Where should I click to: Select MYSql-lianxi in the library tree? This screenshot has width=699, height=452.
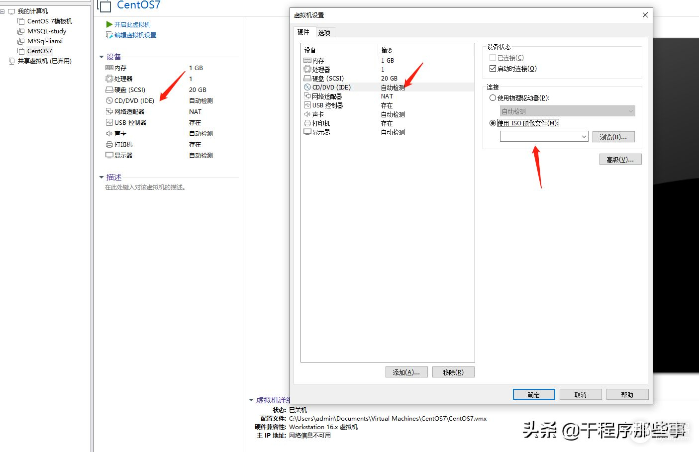[x=45, y=41]
